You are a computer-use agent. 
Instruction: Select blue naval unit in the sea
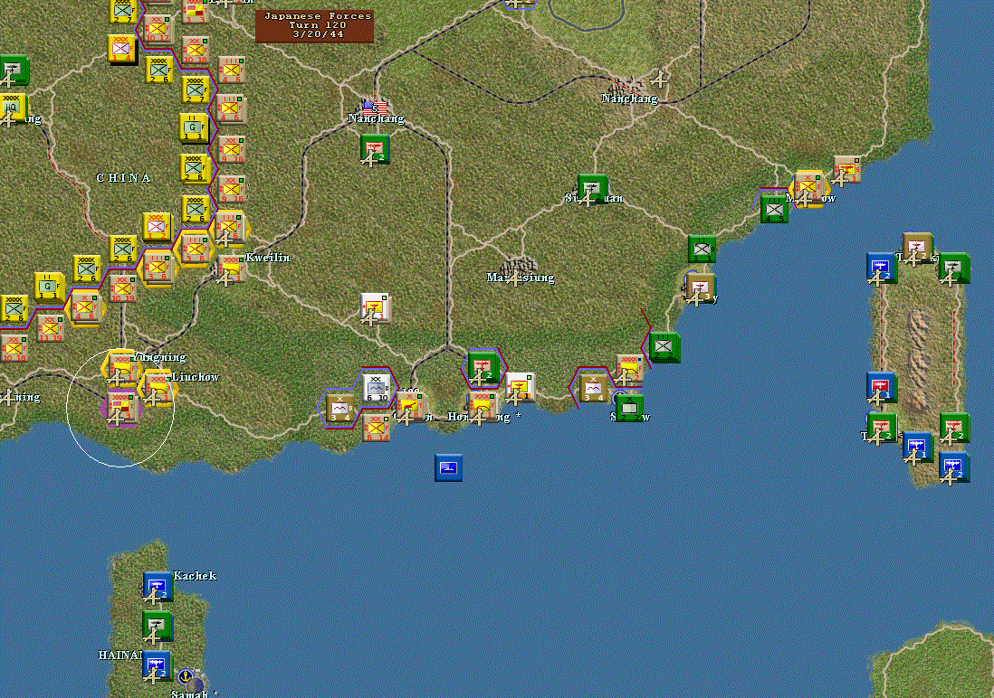coord(448,468)
